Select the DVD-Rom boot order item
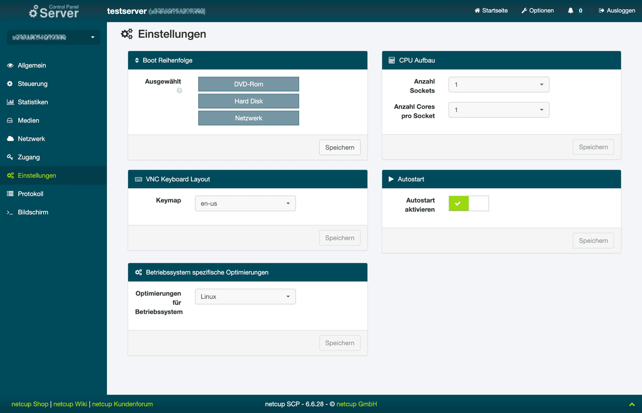This screenshot has height=413, width=642. coord(248,84)
